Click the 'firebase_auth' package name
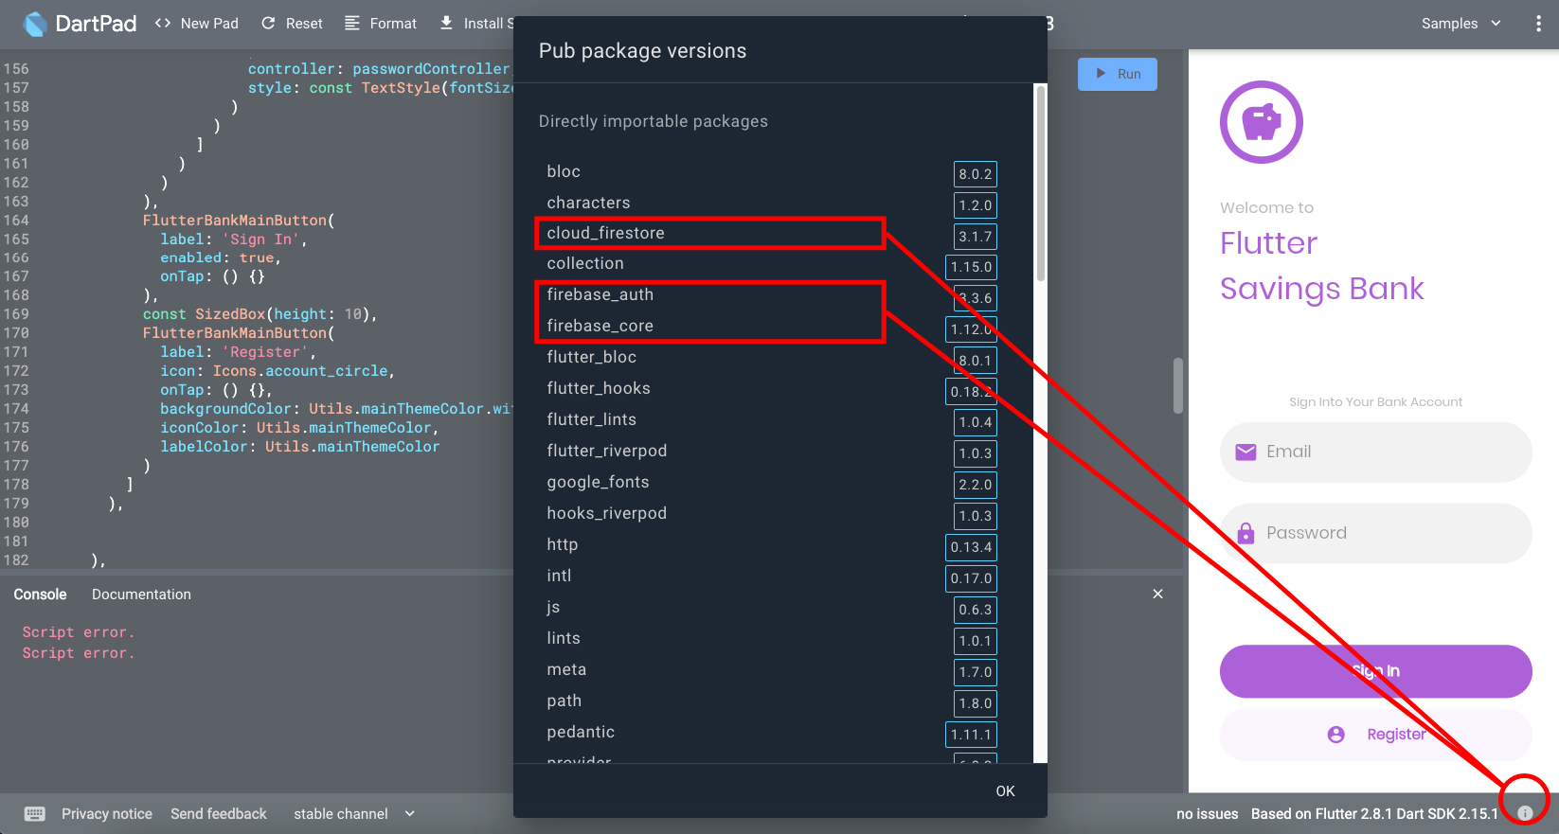This screenshot has height=834, width=1559. (600, 294)
